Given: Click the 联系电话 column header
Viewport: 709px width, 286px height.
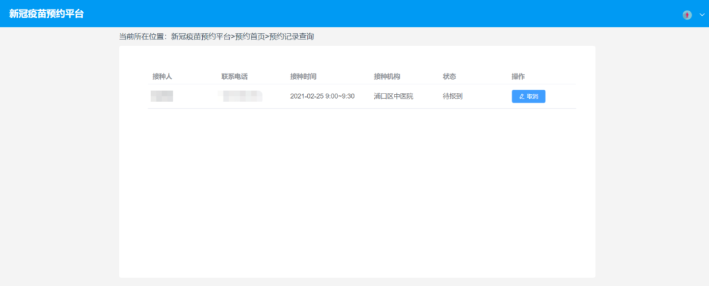Looking at the screenshot, I should pos(234,77).
